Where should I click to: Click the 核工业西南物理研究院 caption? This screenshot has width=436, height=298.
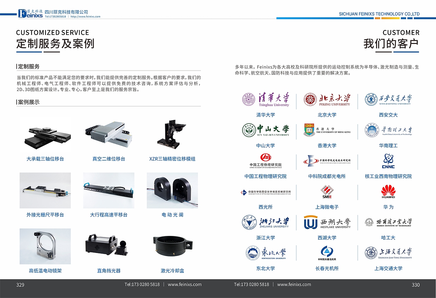tap(388, 176)
